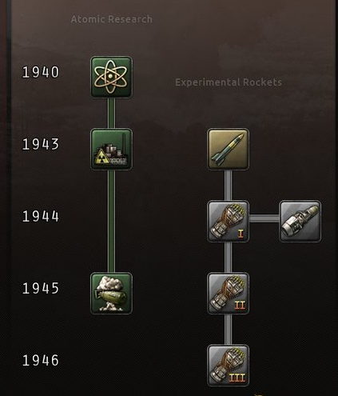Select the Atomic Research atom technology icon
338x396 pixels.
point(111,77)
